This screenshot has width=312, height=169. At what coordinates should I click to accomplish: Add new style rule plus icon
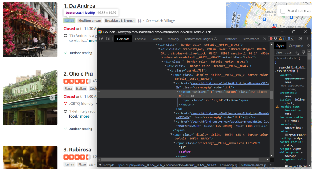(297, 52)
